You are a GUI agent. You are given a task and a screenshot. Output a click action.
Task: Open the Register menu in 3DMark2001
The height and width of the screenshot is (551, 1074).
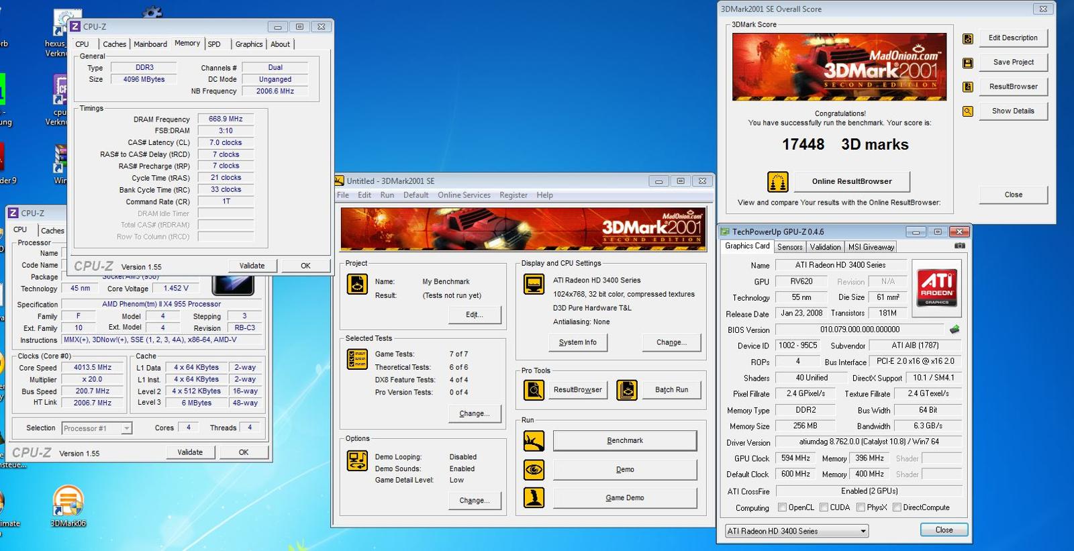(x=514, y=195)
